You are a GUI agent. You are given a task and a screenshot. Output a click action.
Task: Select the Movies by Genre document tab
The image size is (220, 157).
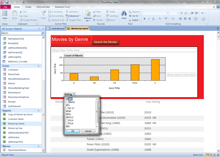click(x=78, y=29)
